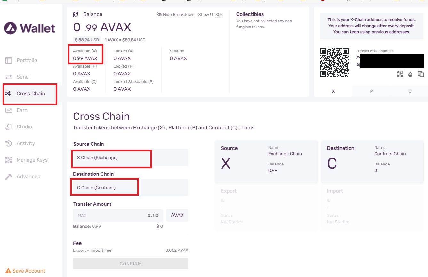This screenshot has height=277, width=428.
Task: Click the Advanced hammer icon
Action: (9, 176)
